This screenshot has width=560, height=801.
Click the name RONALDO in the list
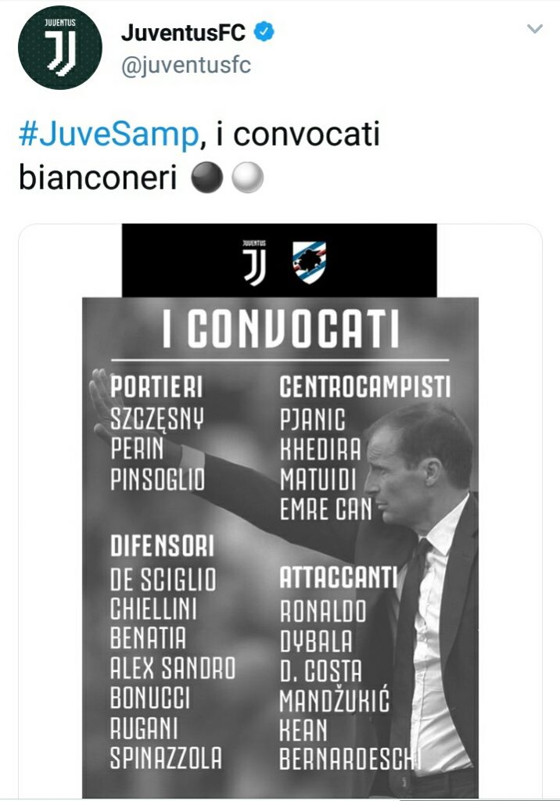click(x=323, y=611)
